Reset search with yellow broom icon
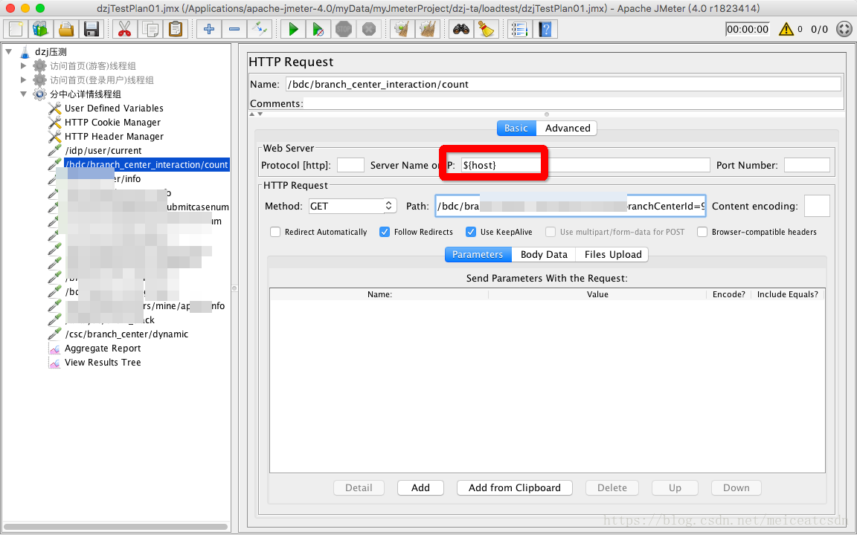This screenshot has height=535, width=857. click(x=486, y=29)
